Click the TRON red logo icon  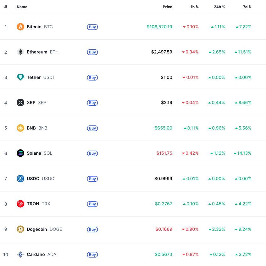(20, 204)
